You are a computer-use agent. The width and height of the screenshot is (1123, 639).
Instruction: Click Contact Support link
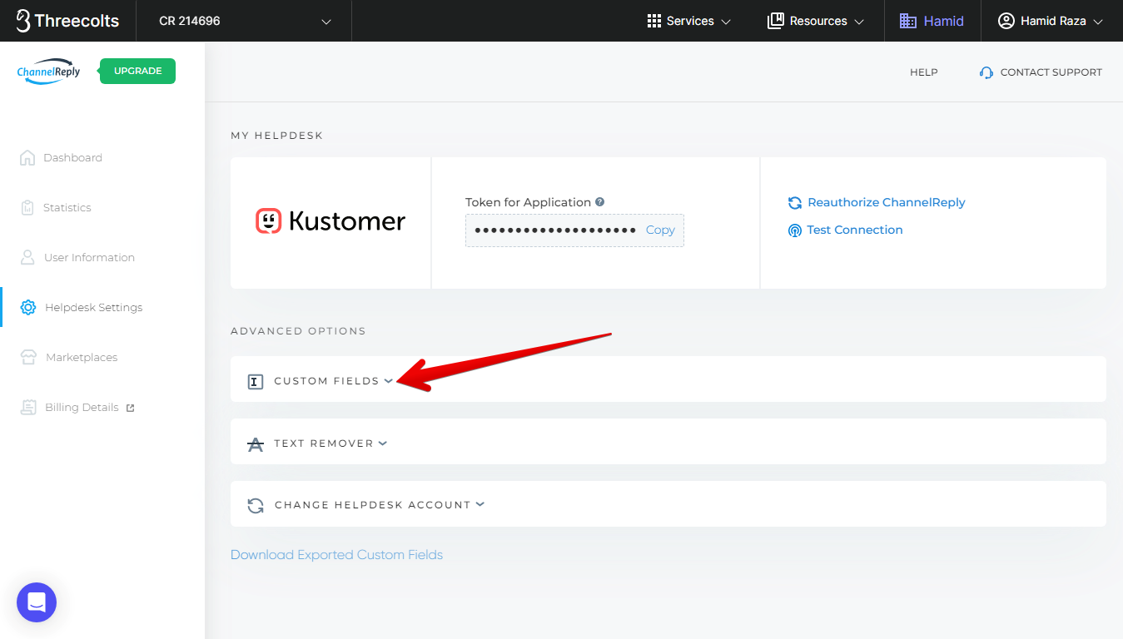[x=1051, y=72]
